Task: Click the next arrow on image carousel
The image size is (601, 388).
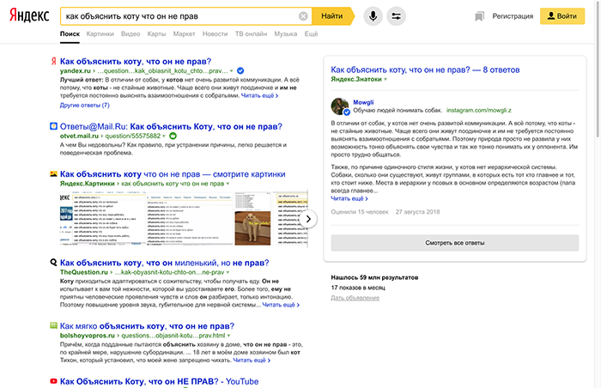Action: tap(310, 219)
